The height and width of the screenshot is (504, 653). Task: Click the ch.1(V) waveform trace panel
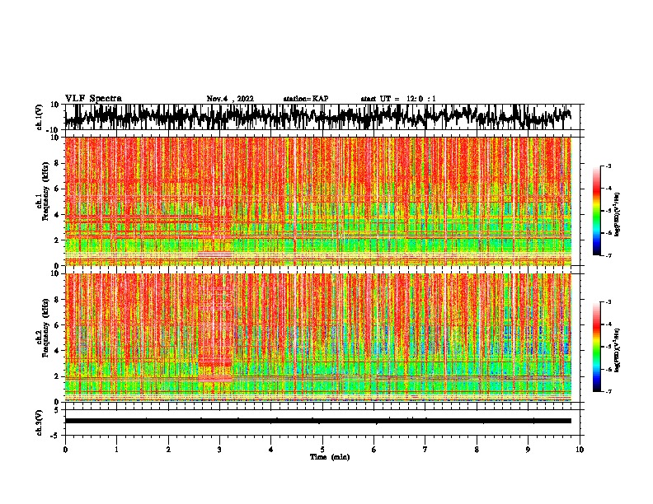322,117
